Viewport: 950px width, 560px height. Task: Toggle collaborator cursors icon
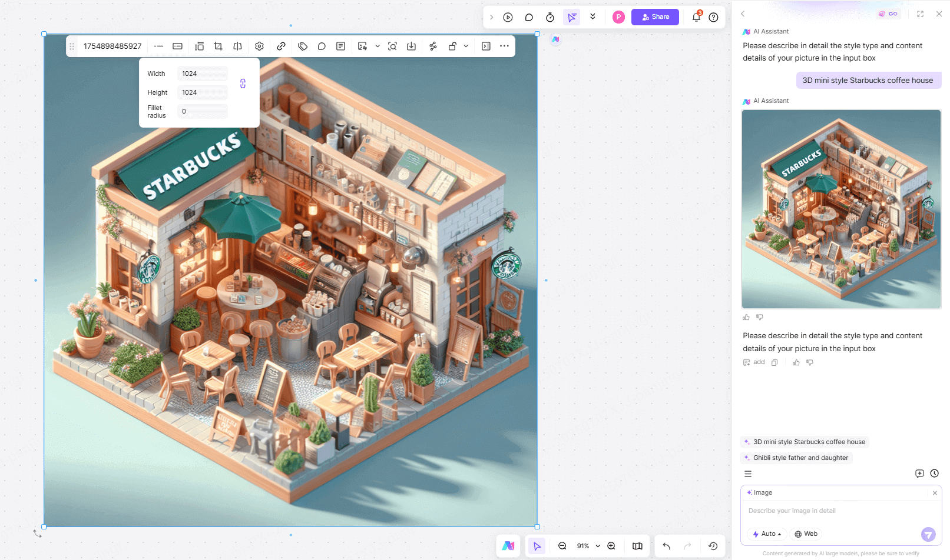571,17
